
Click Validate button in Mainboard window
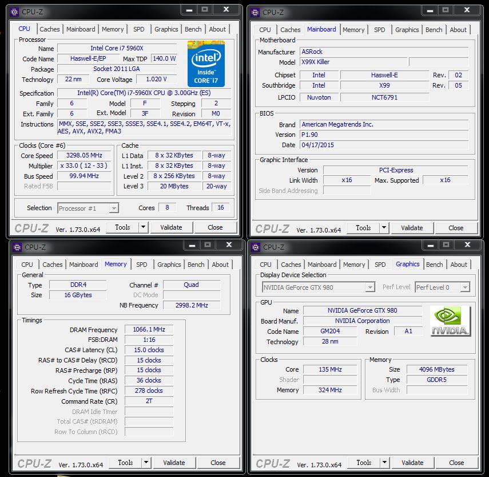[412, 228]
